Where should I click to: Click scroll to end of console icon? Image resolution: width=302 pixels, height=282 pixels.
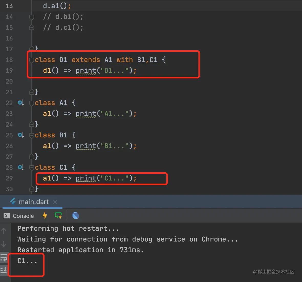coord(4,270)
